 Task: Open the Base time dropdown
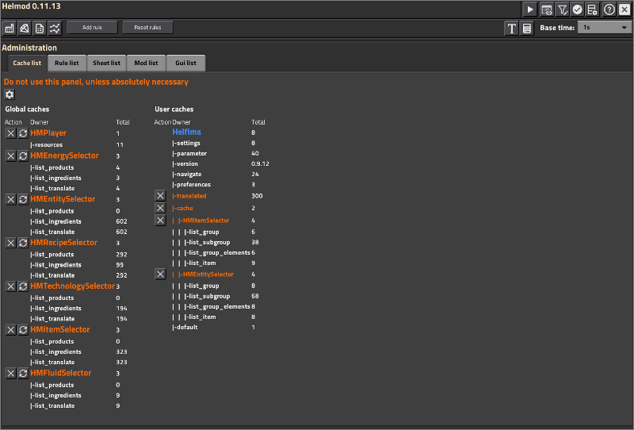(604, 28)
